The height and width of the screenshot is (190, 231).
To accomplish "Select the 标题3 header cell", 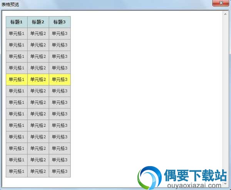I will pyautogui.click(x=60, y=22).
